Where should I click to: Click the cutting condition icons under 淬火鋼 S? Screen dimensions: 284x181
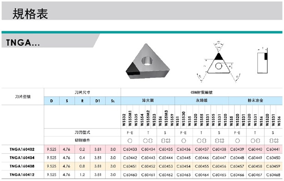165,141
